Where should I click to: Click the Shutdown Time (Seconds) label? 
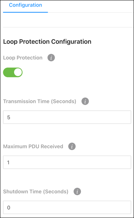click(36, 191)
